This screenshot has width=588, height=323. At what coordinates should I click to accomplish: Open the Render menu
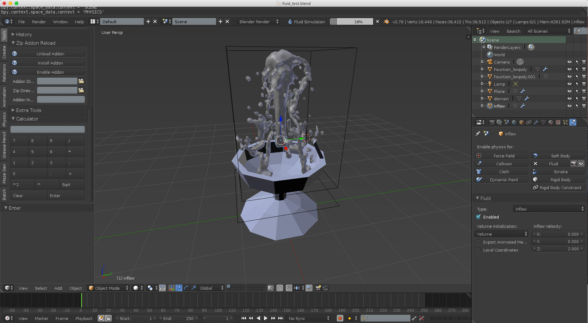click(x=39, y=22)
